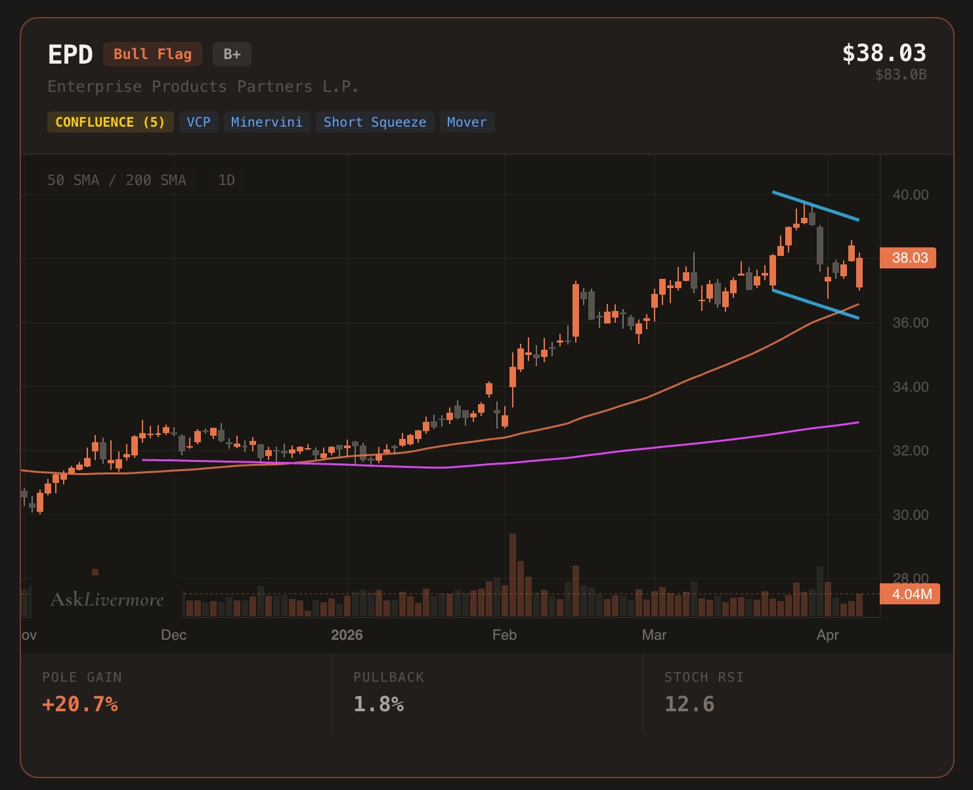Click the 4.04M volume axis label
This screenshot has height=790, width=973.
[x=910, y=594]
